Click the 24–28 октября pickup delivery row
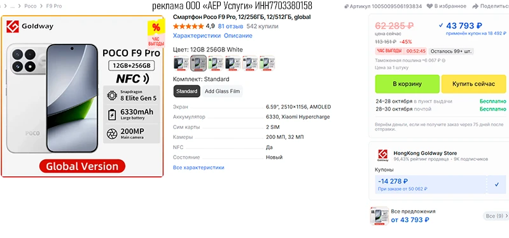The width and height of the screenshot is (509, 238). [x=441, y=102]
